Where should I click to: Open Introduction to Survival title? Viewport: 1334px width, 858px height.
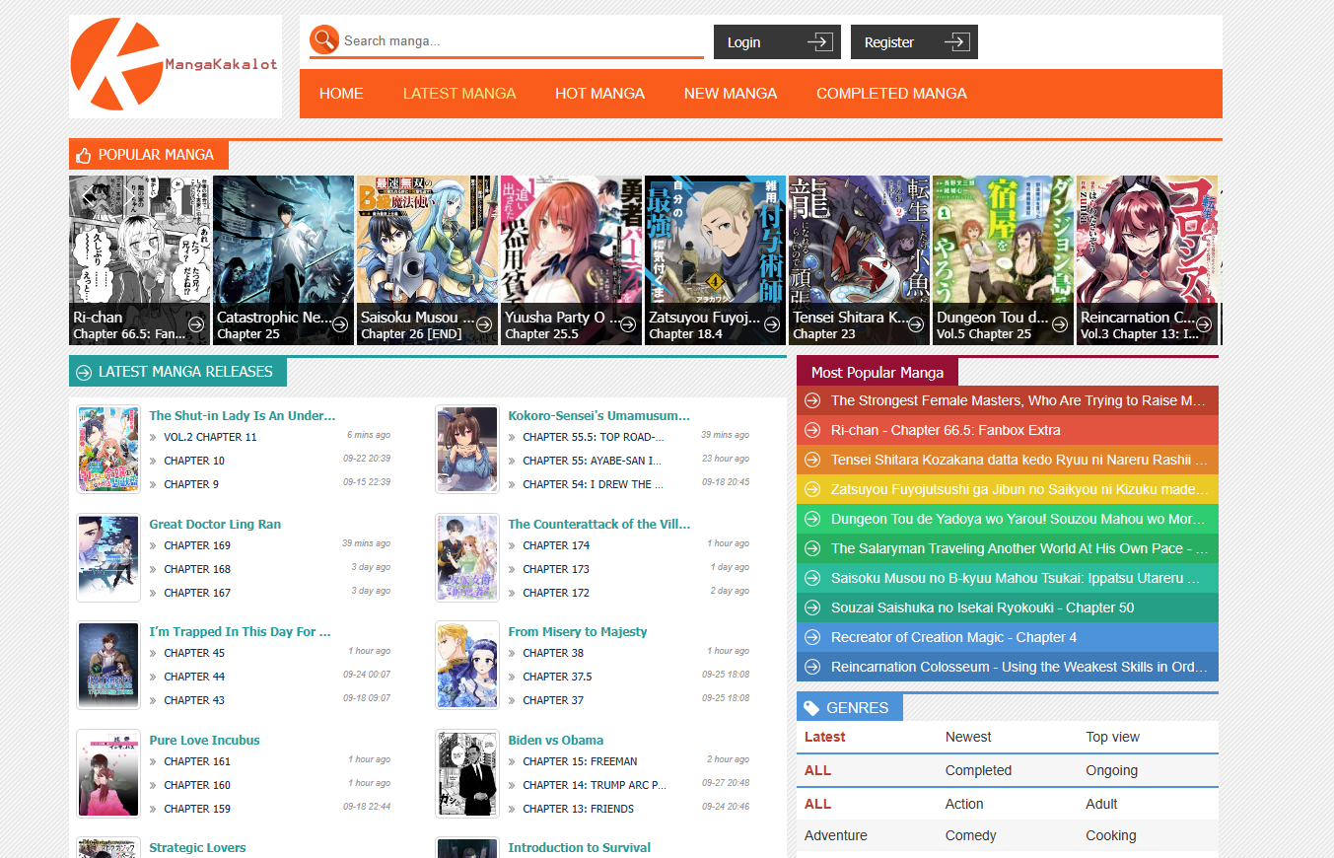pos(580,848)
